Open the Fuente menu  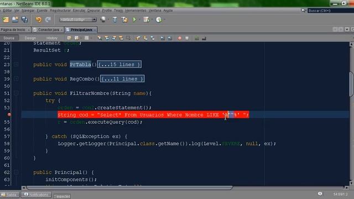tap(42, 11)
